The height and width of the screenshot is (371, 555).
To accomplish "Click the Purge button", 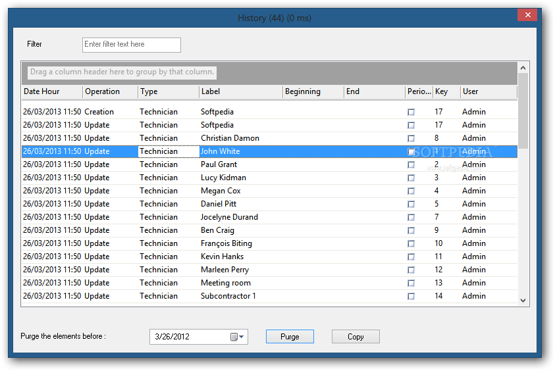I will 290,337.
